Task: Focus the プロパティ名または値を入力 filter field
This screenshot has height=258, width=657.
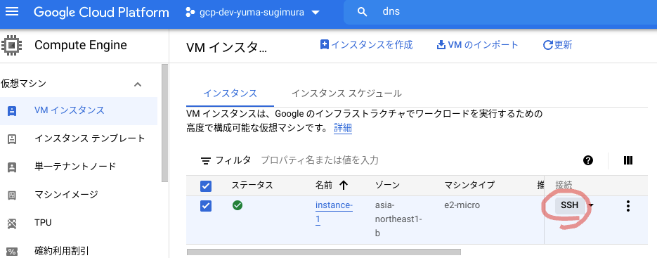Action: (320, 160)
